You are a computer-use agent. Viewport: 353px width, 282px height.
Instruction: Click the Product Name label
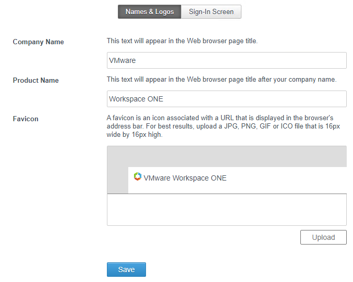click(35, 81)
